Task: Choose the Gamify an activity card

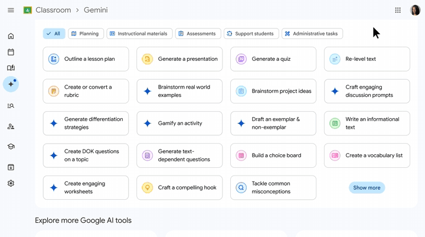Action: pos(179,124)
